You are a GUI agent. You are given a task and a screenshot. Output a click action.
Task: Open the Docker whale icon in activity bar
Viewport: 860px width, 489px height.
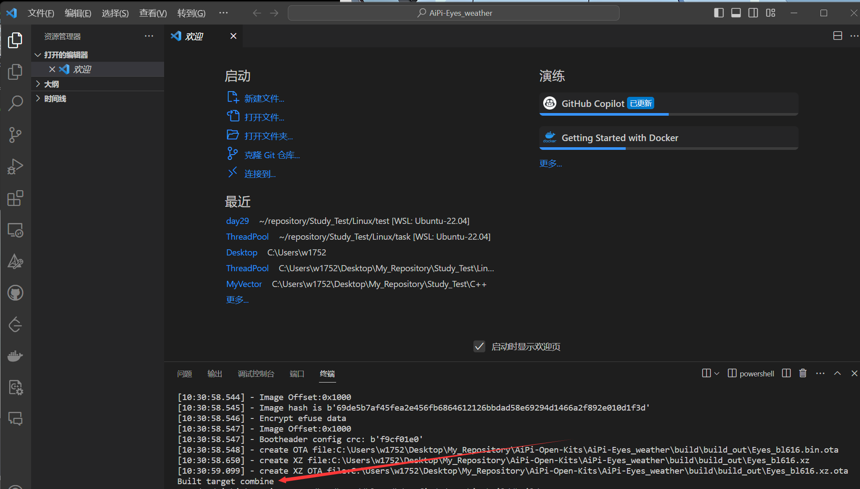pyautogui.click(x=15, y=356)
